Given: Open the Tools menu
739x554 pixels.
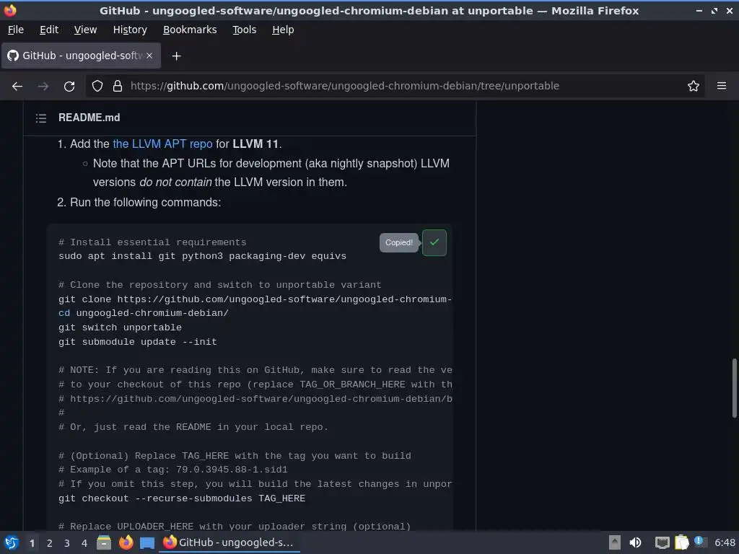Looking at the screenshot, I should tap(244, 30).
